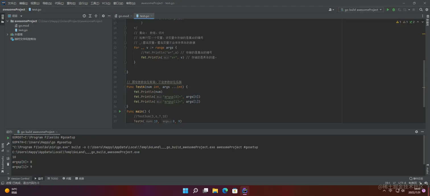Collapse all in project panel
The width and height of the screenshot is (430, 196).
(96, 16)
